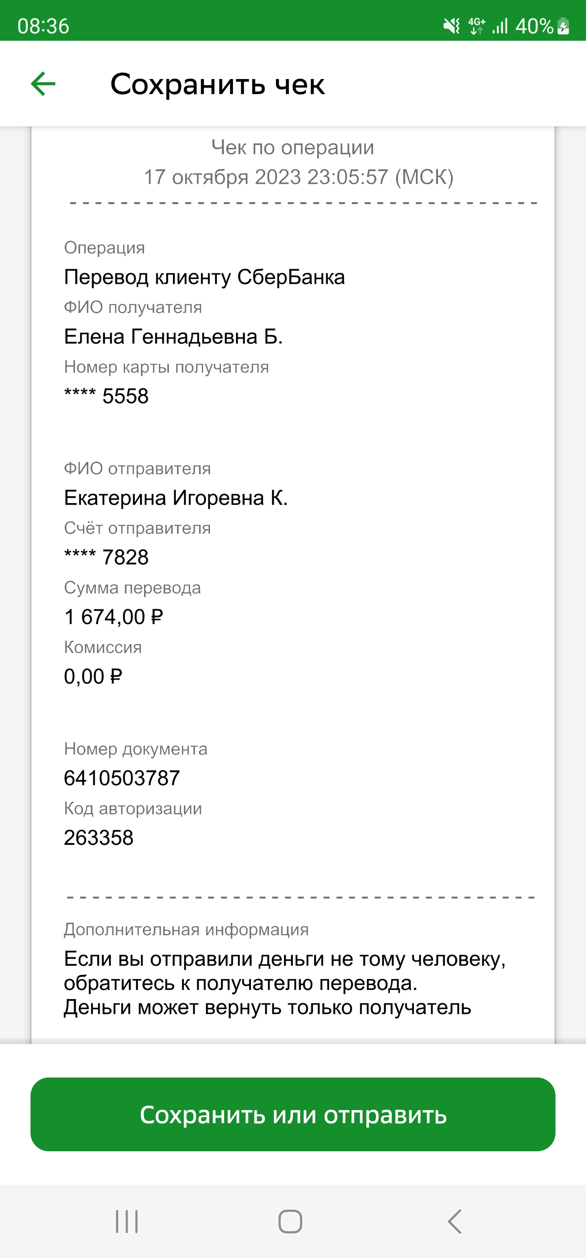Tap the authorization code 263358
The width and height of the screenshot is (586, 1258).
click(x=98, y=838)
